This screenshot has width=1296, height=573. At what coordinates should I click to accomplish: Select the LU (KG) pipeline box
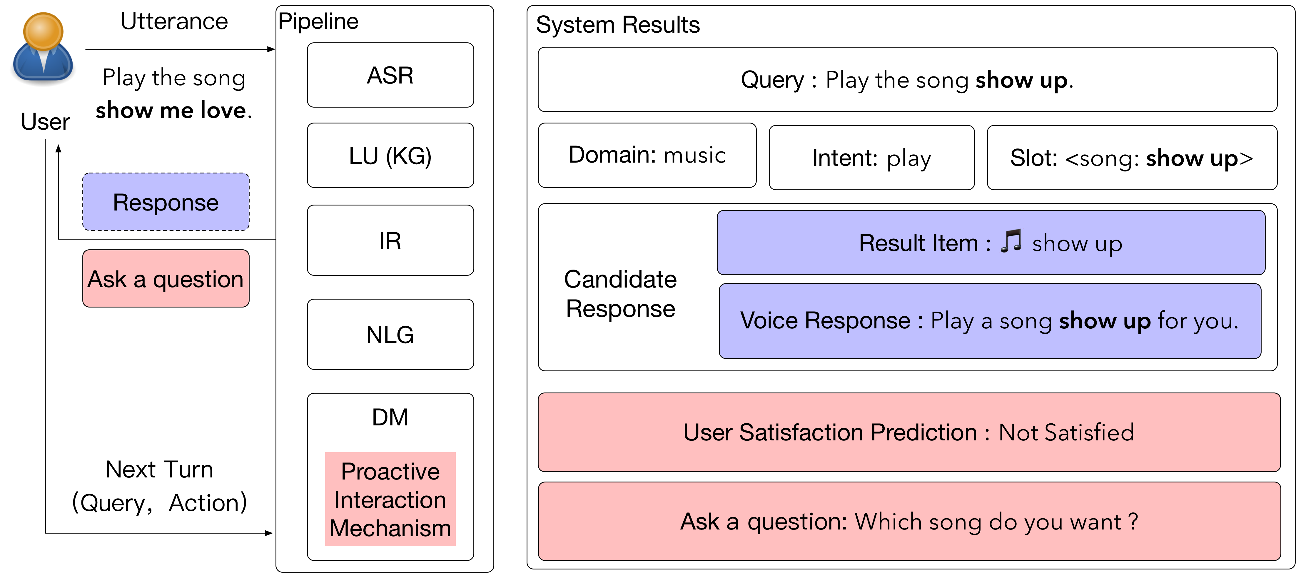390,156
